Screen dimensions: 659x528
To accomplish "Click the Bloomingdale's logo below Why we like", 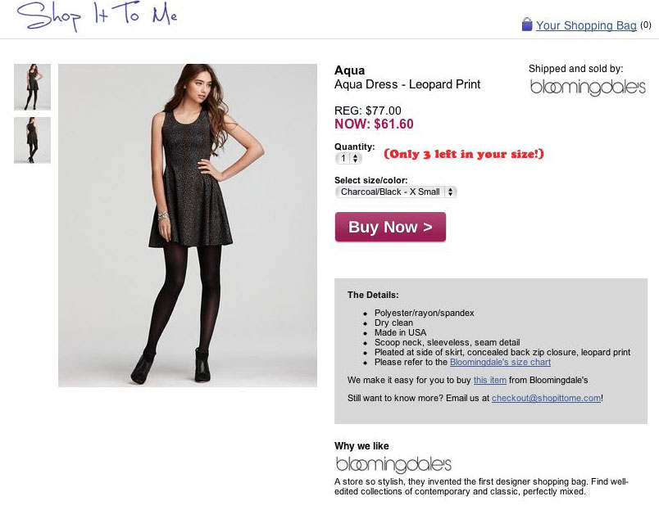I will pyautogui.click(x=393, y=464).
